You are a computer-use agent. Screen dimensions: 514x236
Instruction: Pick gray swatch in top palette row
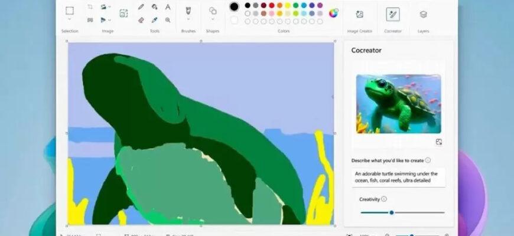[256, 5]
